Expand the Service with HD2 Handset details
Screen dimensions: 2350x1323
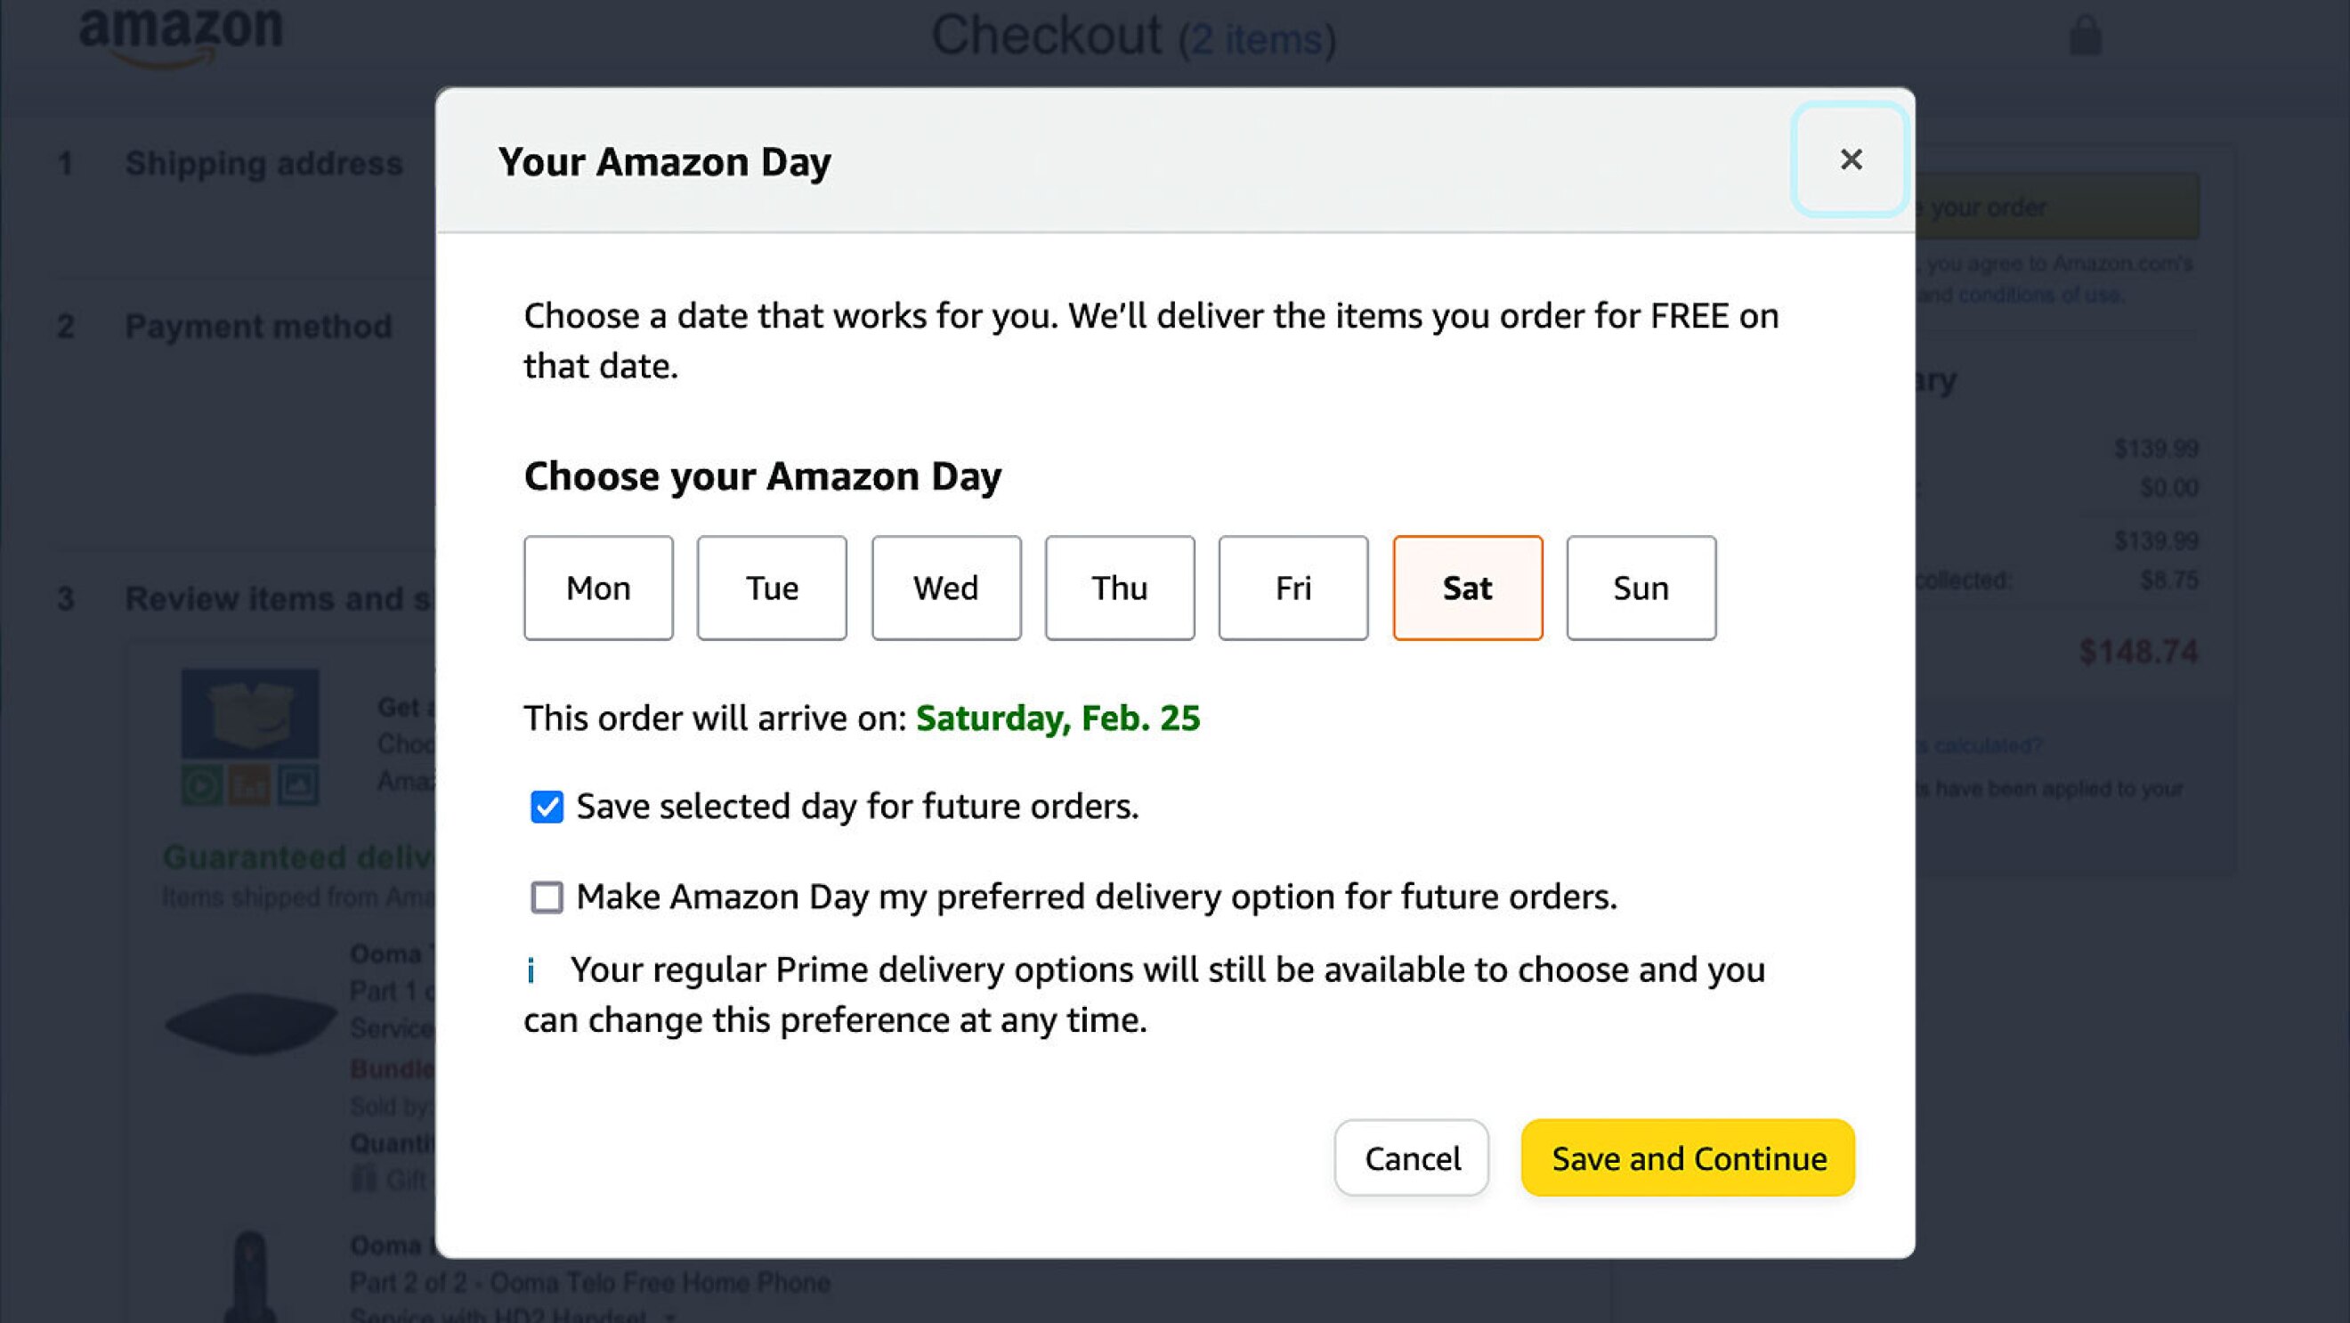tap(669, 1317)
